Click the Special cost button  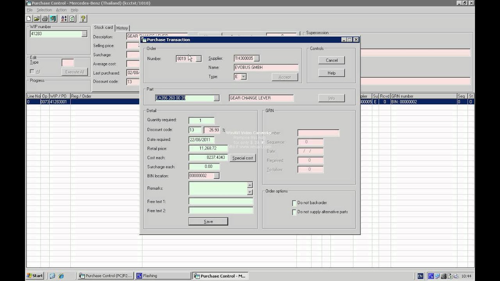tap(243, 158)
